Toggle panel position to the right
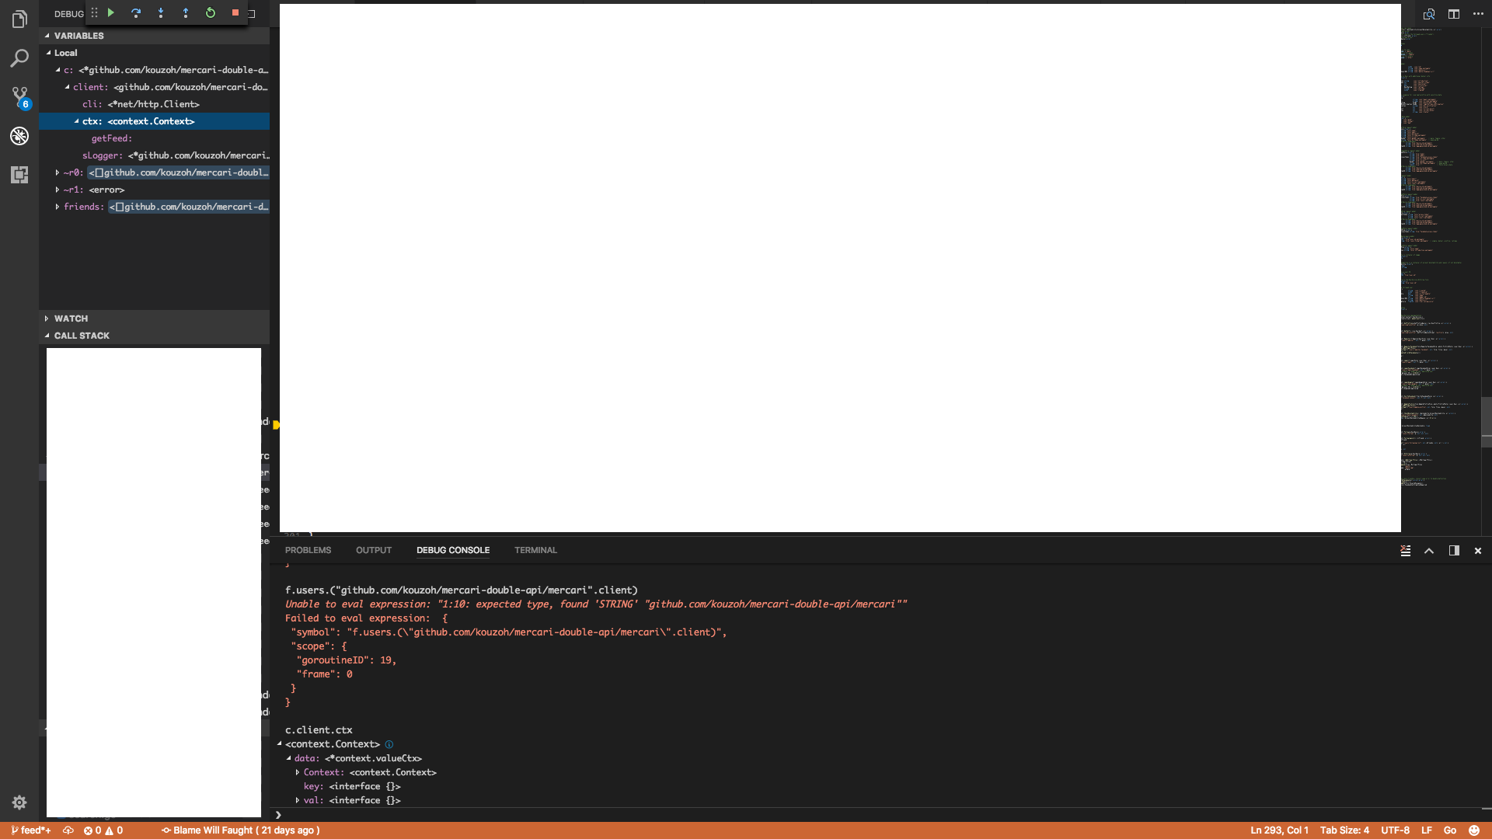Image resolution: width=1492 pixels, height=839 pixels. point(1452,551)
